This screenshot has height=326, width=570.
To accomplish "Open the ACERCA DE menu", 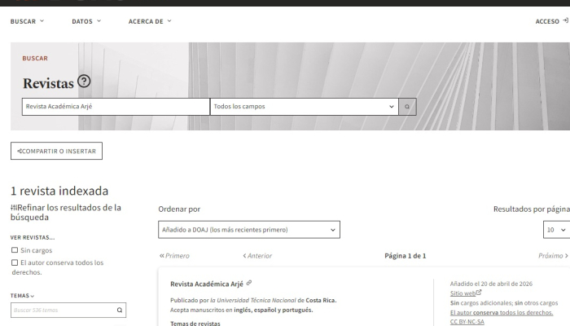I will (150, 20).
